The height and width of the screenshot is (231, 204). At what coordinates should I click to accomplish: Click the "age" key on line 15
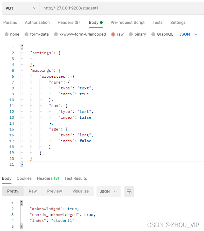[55, 129]
